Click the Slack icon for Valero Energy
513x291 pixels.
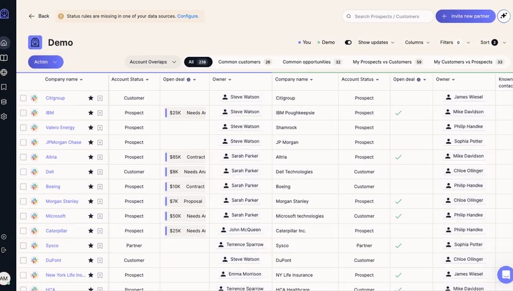click(x=34, y=128)
